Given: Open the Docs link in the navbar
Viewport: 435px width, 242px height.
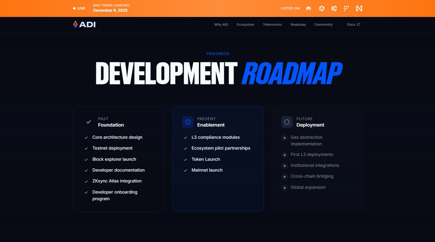Looking at the screenshot, I should tap(353, 25).
